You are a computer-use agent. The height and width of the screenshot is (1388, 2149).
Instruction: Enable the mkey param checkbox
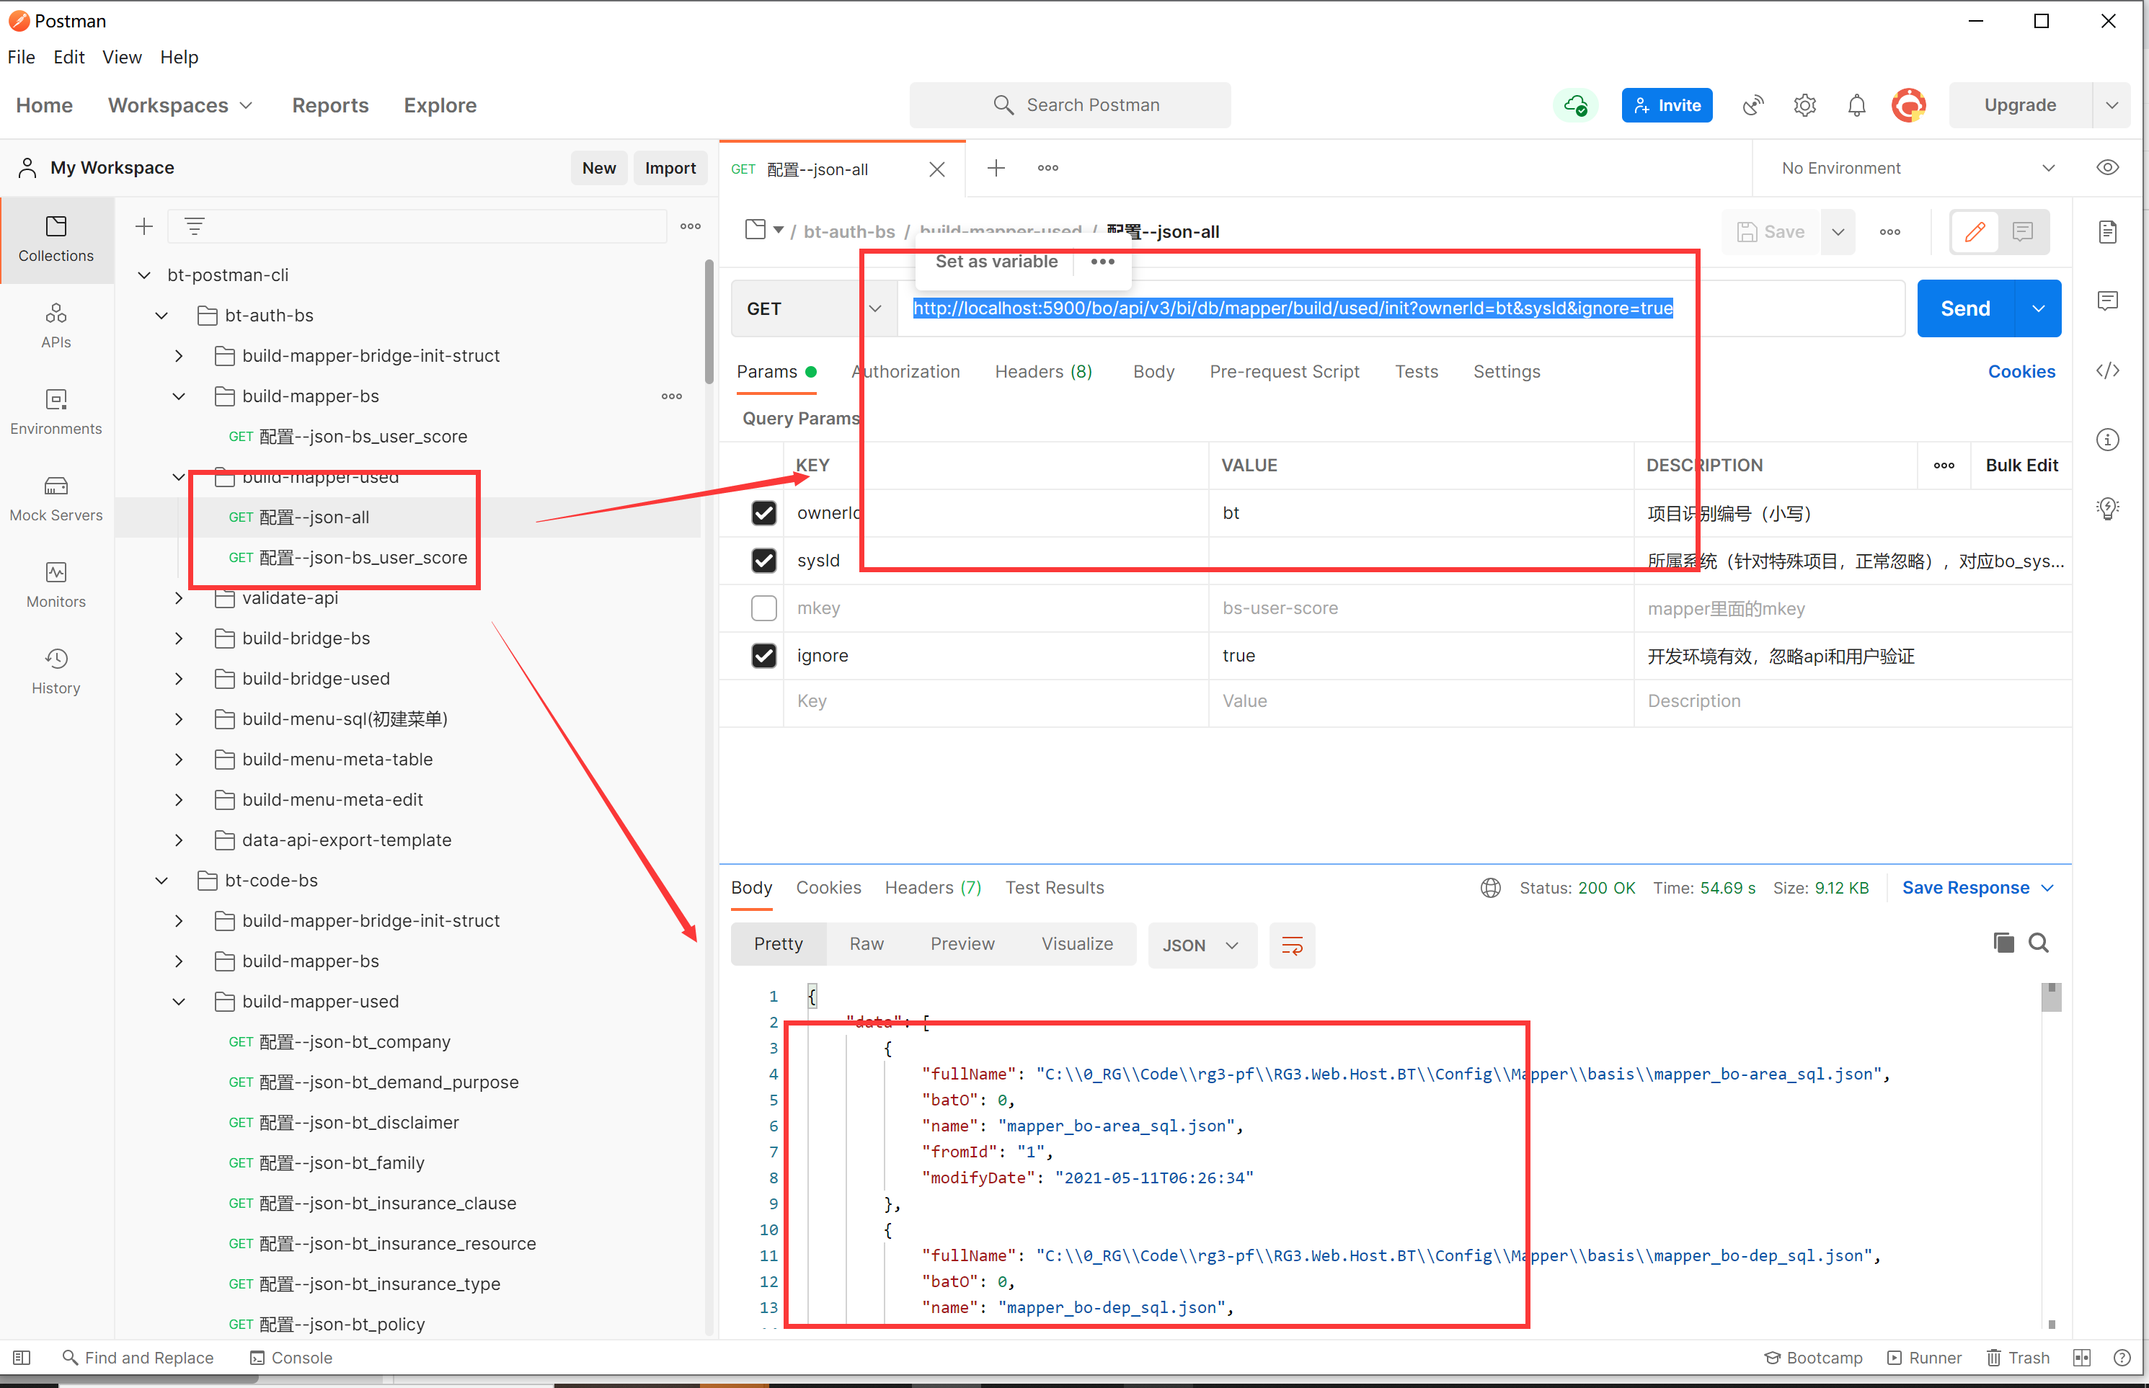click(x=763, y=608)
